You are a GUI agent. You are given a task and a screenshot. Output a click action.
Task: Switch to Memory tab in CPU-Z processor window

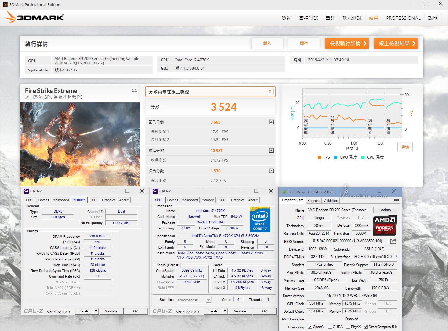[x=208, y=200]
